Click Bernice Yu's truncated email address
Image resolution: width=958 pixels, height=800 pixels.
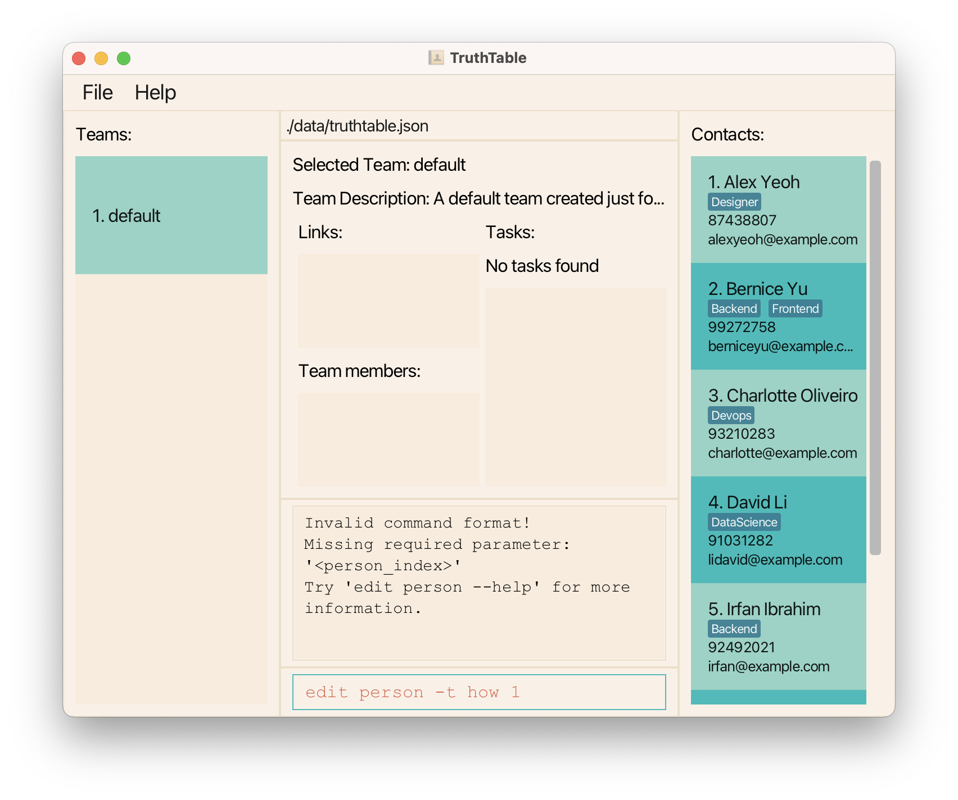[x=780, y=346]
